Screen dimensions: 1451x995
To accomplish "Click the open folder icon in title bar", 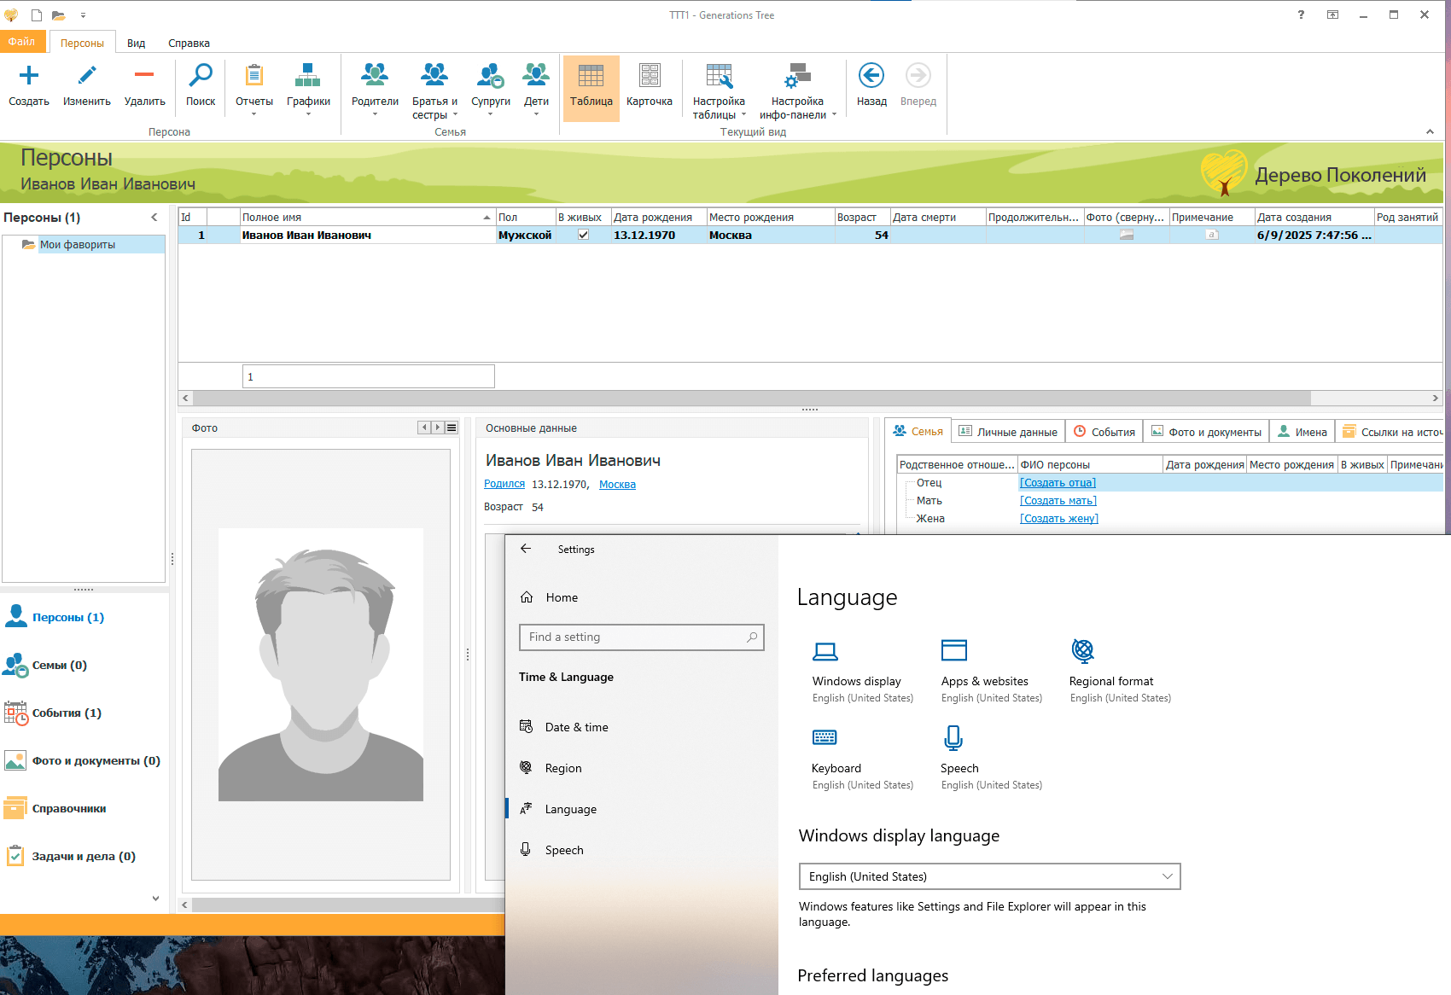I will (58, 15).
